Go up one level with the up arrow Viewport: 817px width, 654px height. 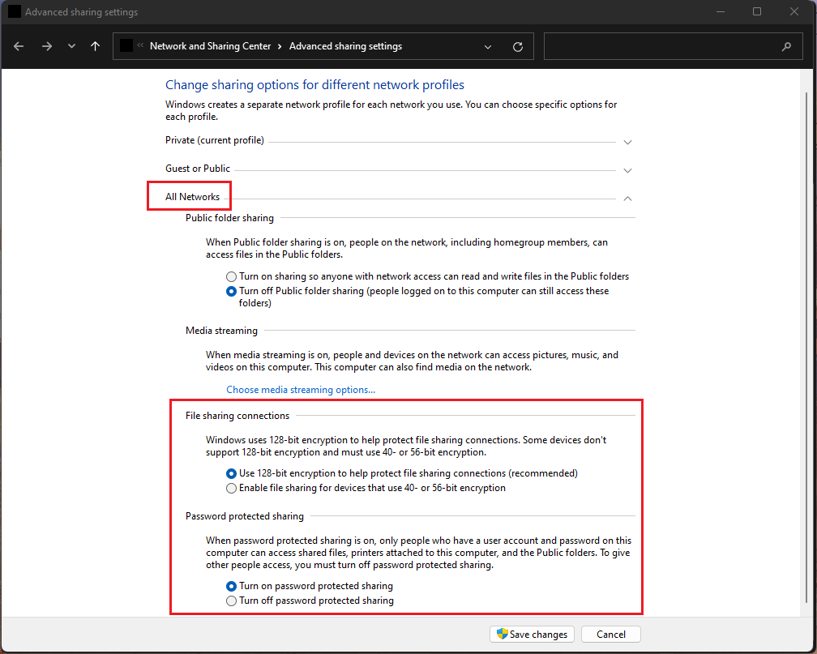(95, 46)
